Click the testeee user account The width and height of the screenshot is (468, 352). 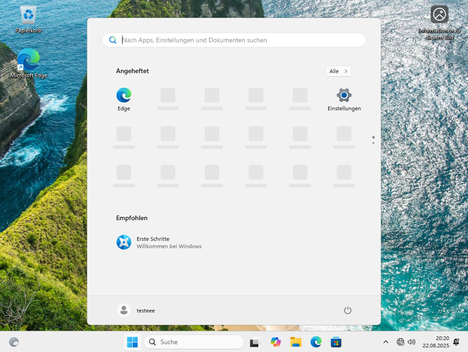136,310
